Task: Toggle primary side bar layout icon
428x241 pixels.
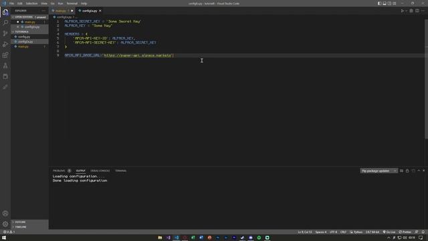Action: (379, 3)
